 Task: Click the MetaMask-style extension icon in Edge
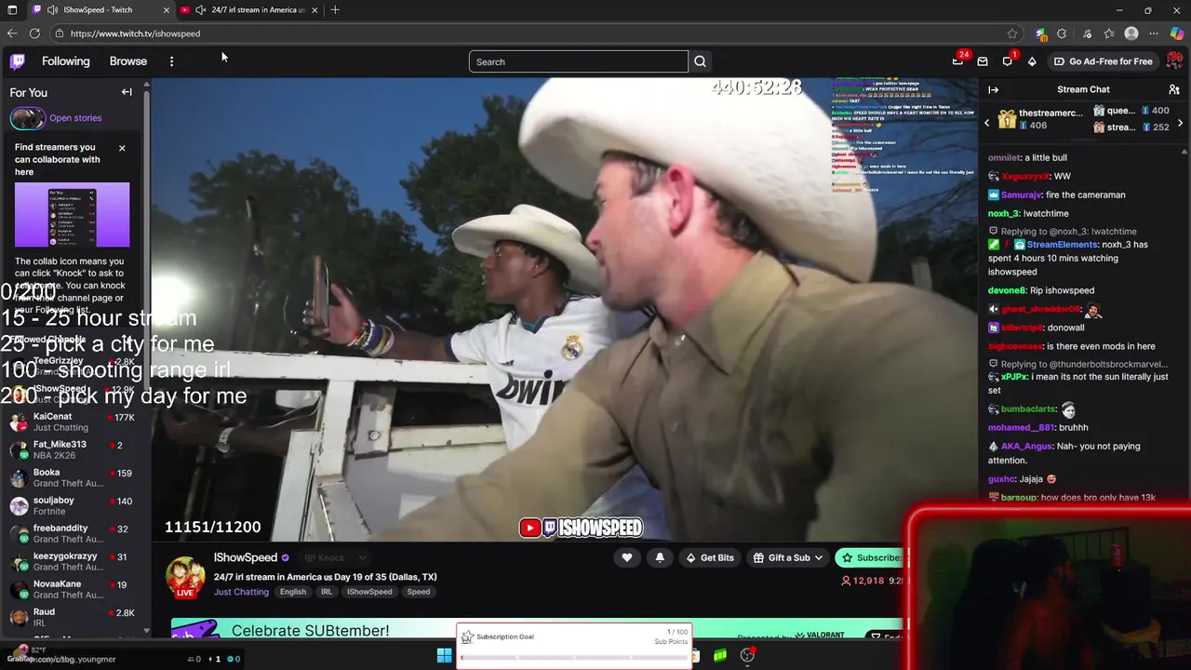pos(1040,33)
